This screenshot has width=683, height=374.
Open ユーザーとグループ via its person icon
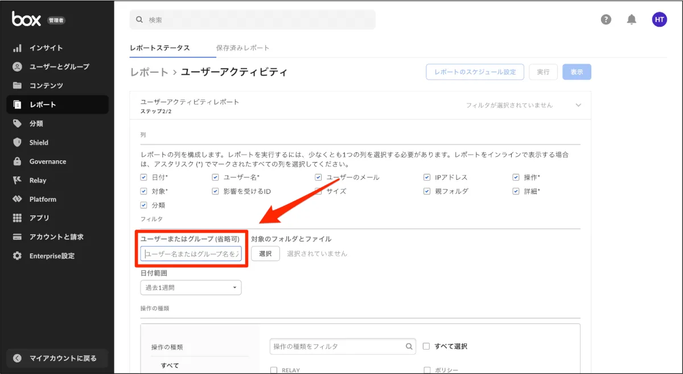18,67
